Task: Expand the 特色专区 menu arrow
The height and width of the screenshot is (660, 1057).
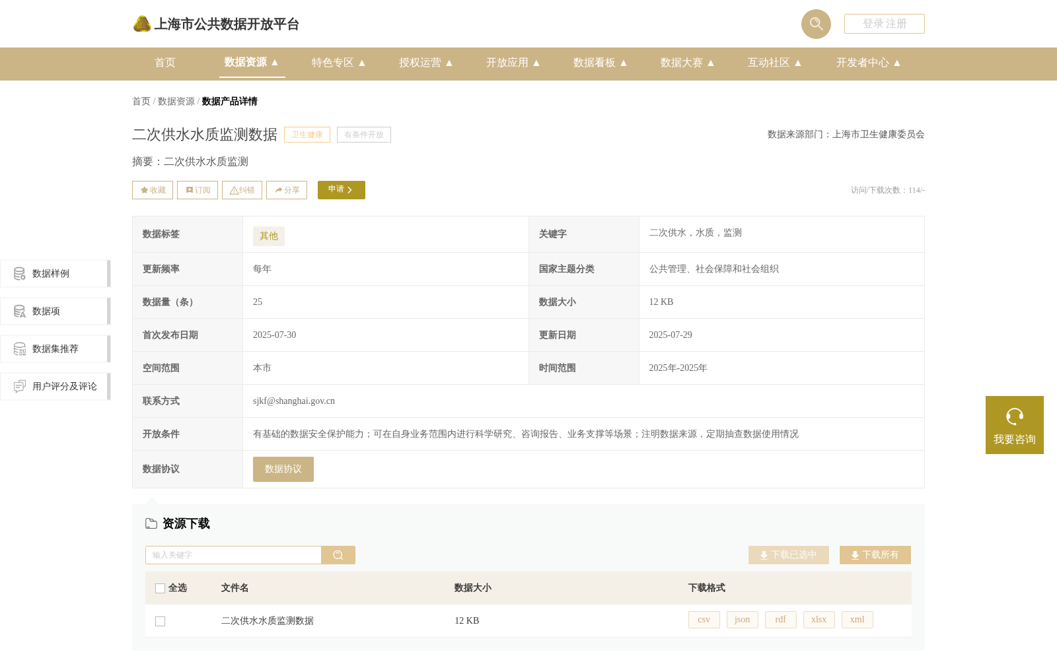Action: click(x=362, y=63)
